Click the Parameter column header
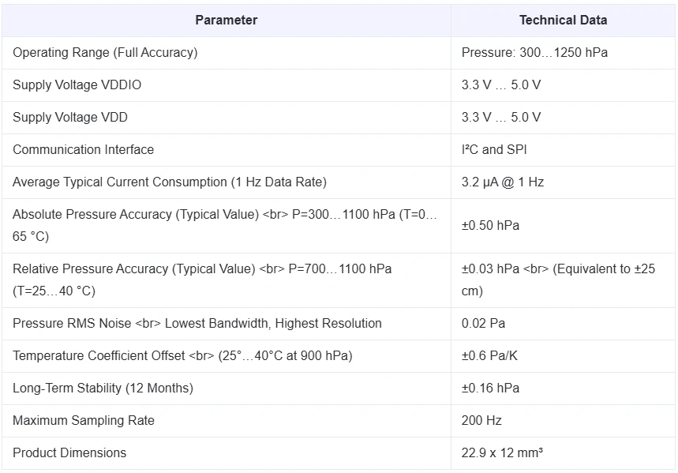 tap(226, 20)
